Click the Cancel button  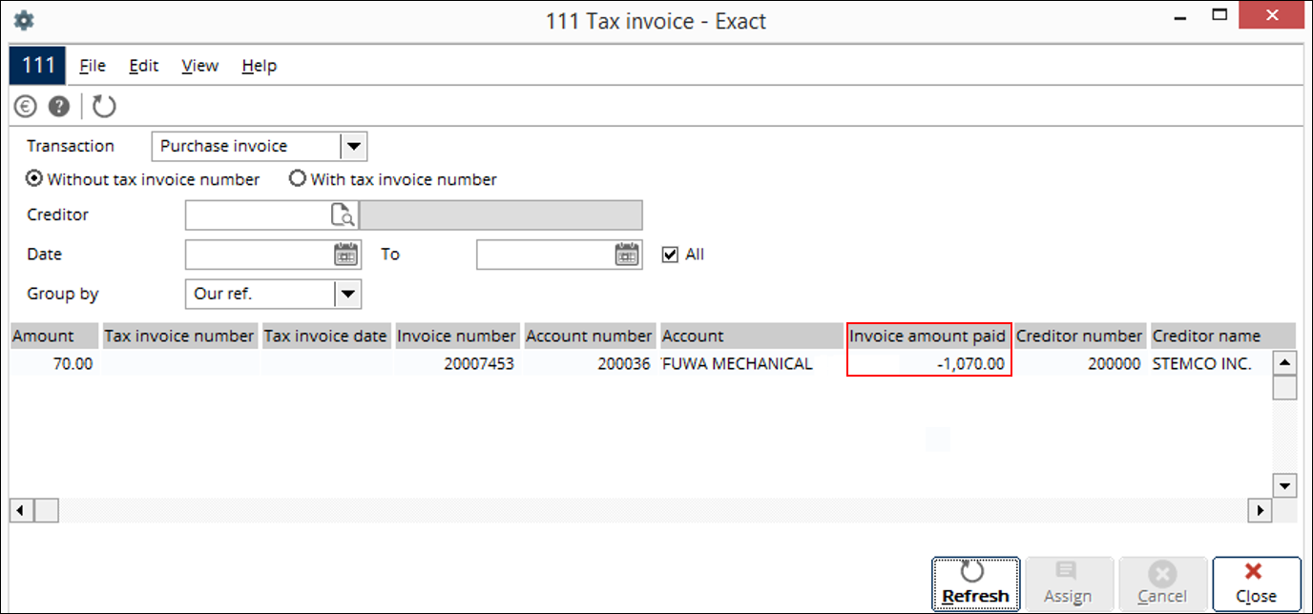point(1162,584)
